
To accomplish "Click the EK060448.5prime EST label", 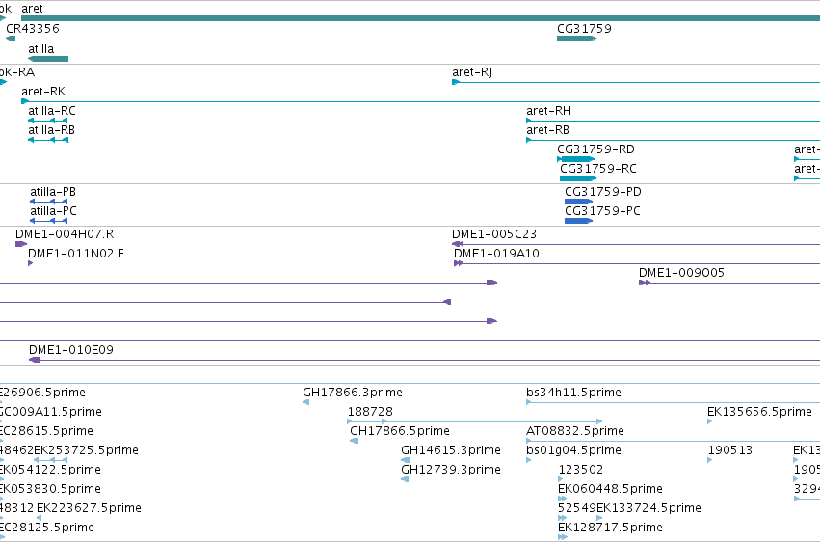I will (x=610, y=489).
